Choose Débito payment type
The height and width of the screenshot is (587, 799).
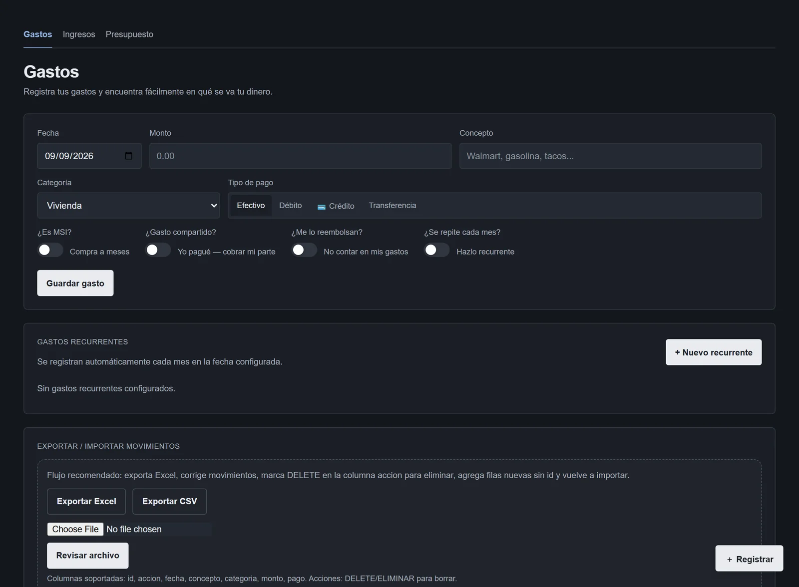[291, 206]
